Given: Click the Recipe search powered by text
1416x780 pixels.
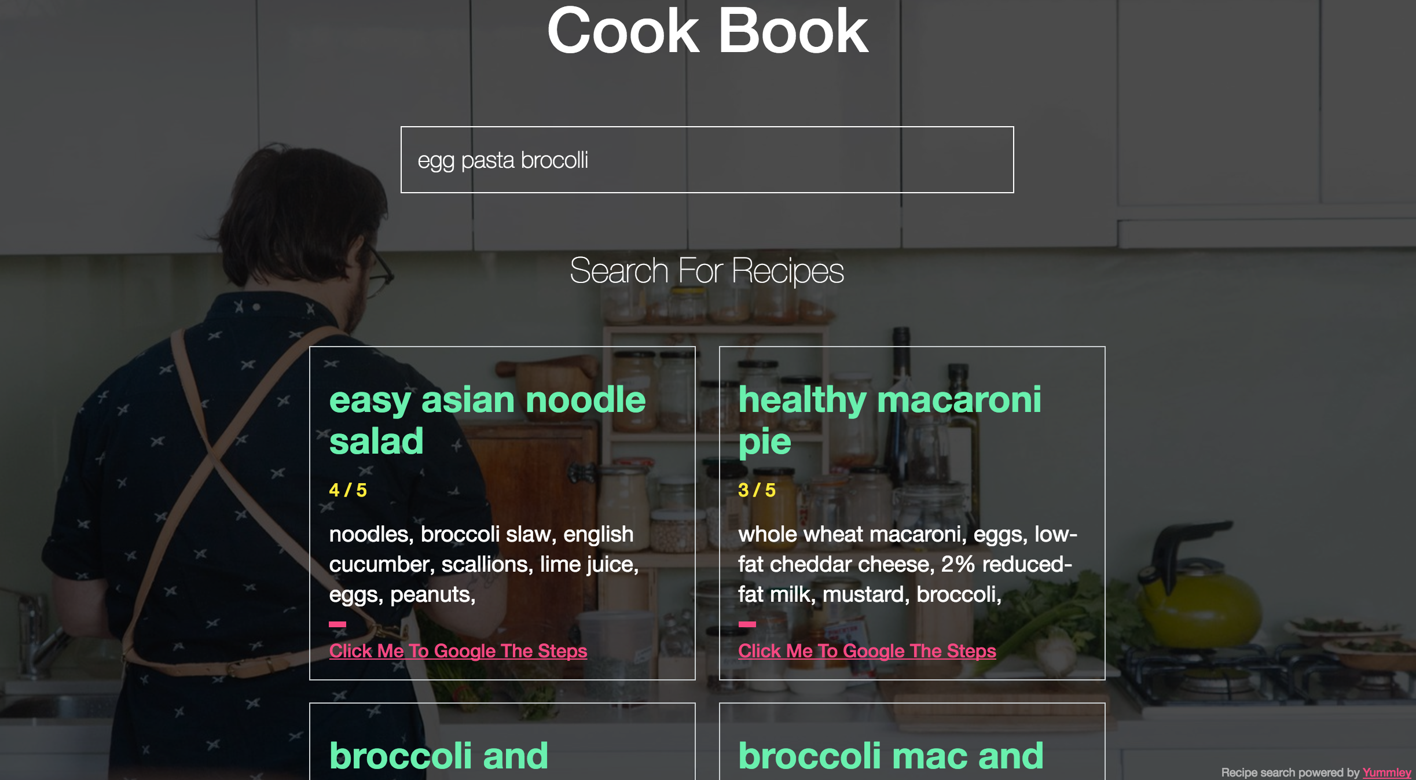Looking at the screenshot, I should click(x=1290, y=772).
